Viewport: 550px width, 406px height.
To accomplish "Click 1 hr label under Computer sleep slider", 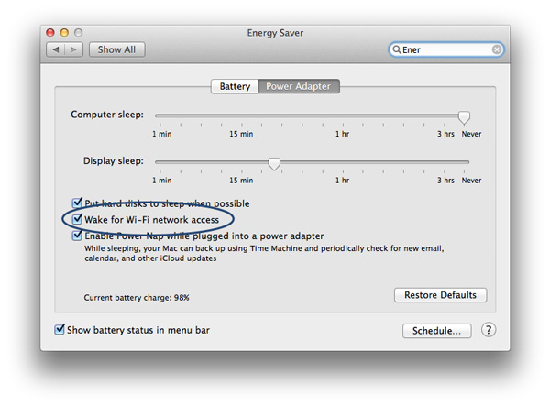I will pos(342,134).
